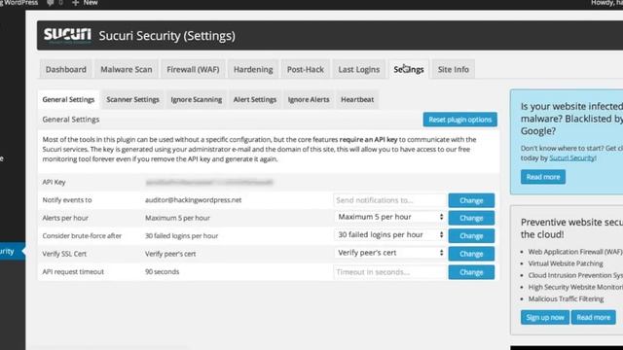Image resolution: width=623 pixels, height=350 pixels.
Task: Open the Heartbeat sub-tab
Action: (357, 99)
